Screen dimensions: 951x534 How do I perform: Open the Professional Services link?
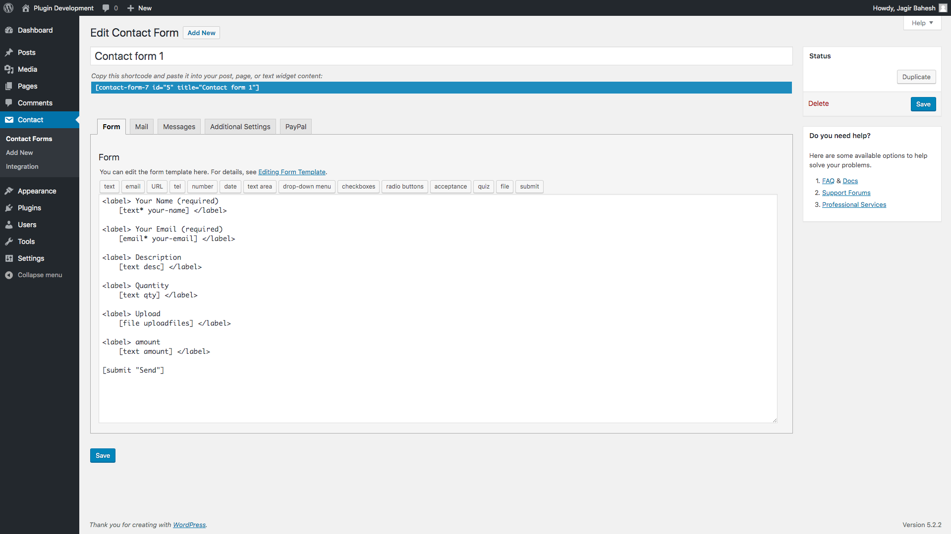tap(854, 205)
